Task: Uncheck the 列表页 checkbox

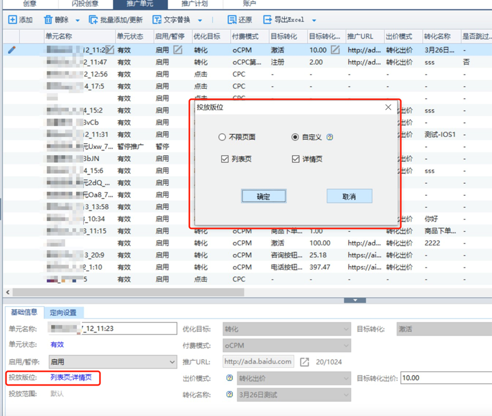Action: click(x=225, y=159)
